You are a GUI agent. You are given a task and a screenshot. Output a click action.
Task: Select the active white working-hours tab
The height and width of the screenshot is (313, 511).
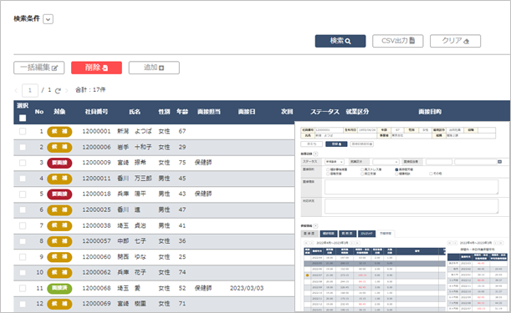386,233
